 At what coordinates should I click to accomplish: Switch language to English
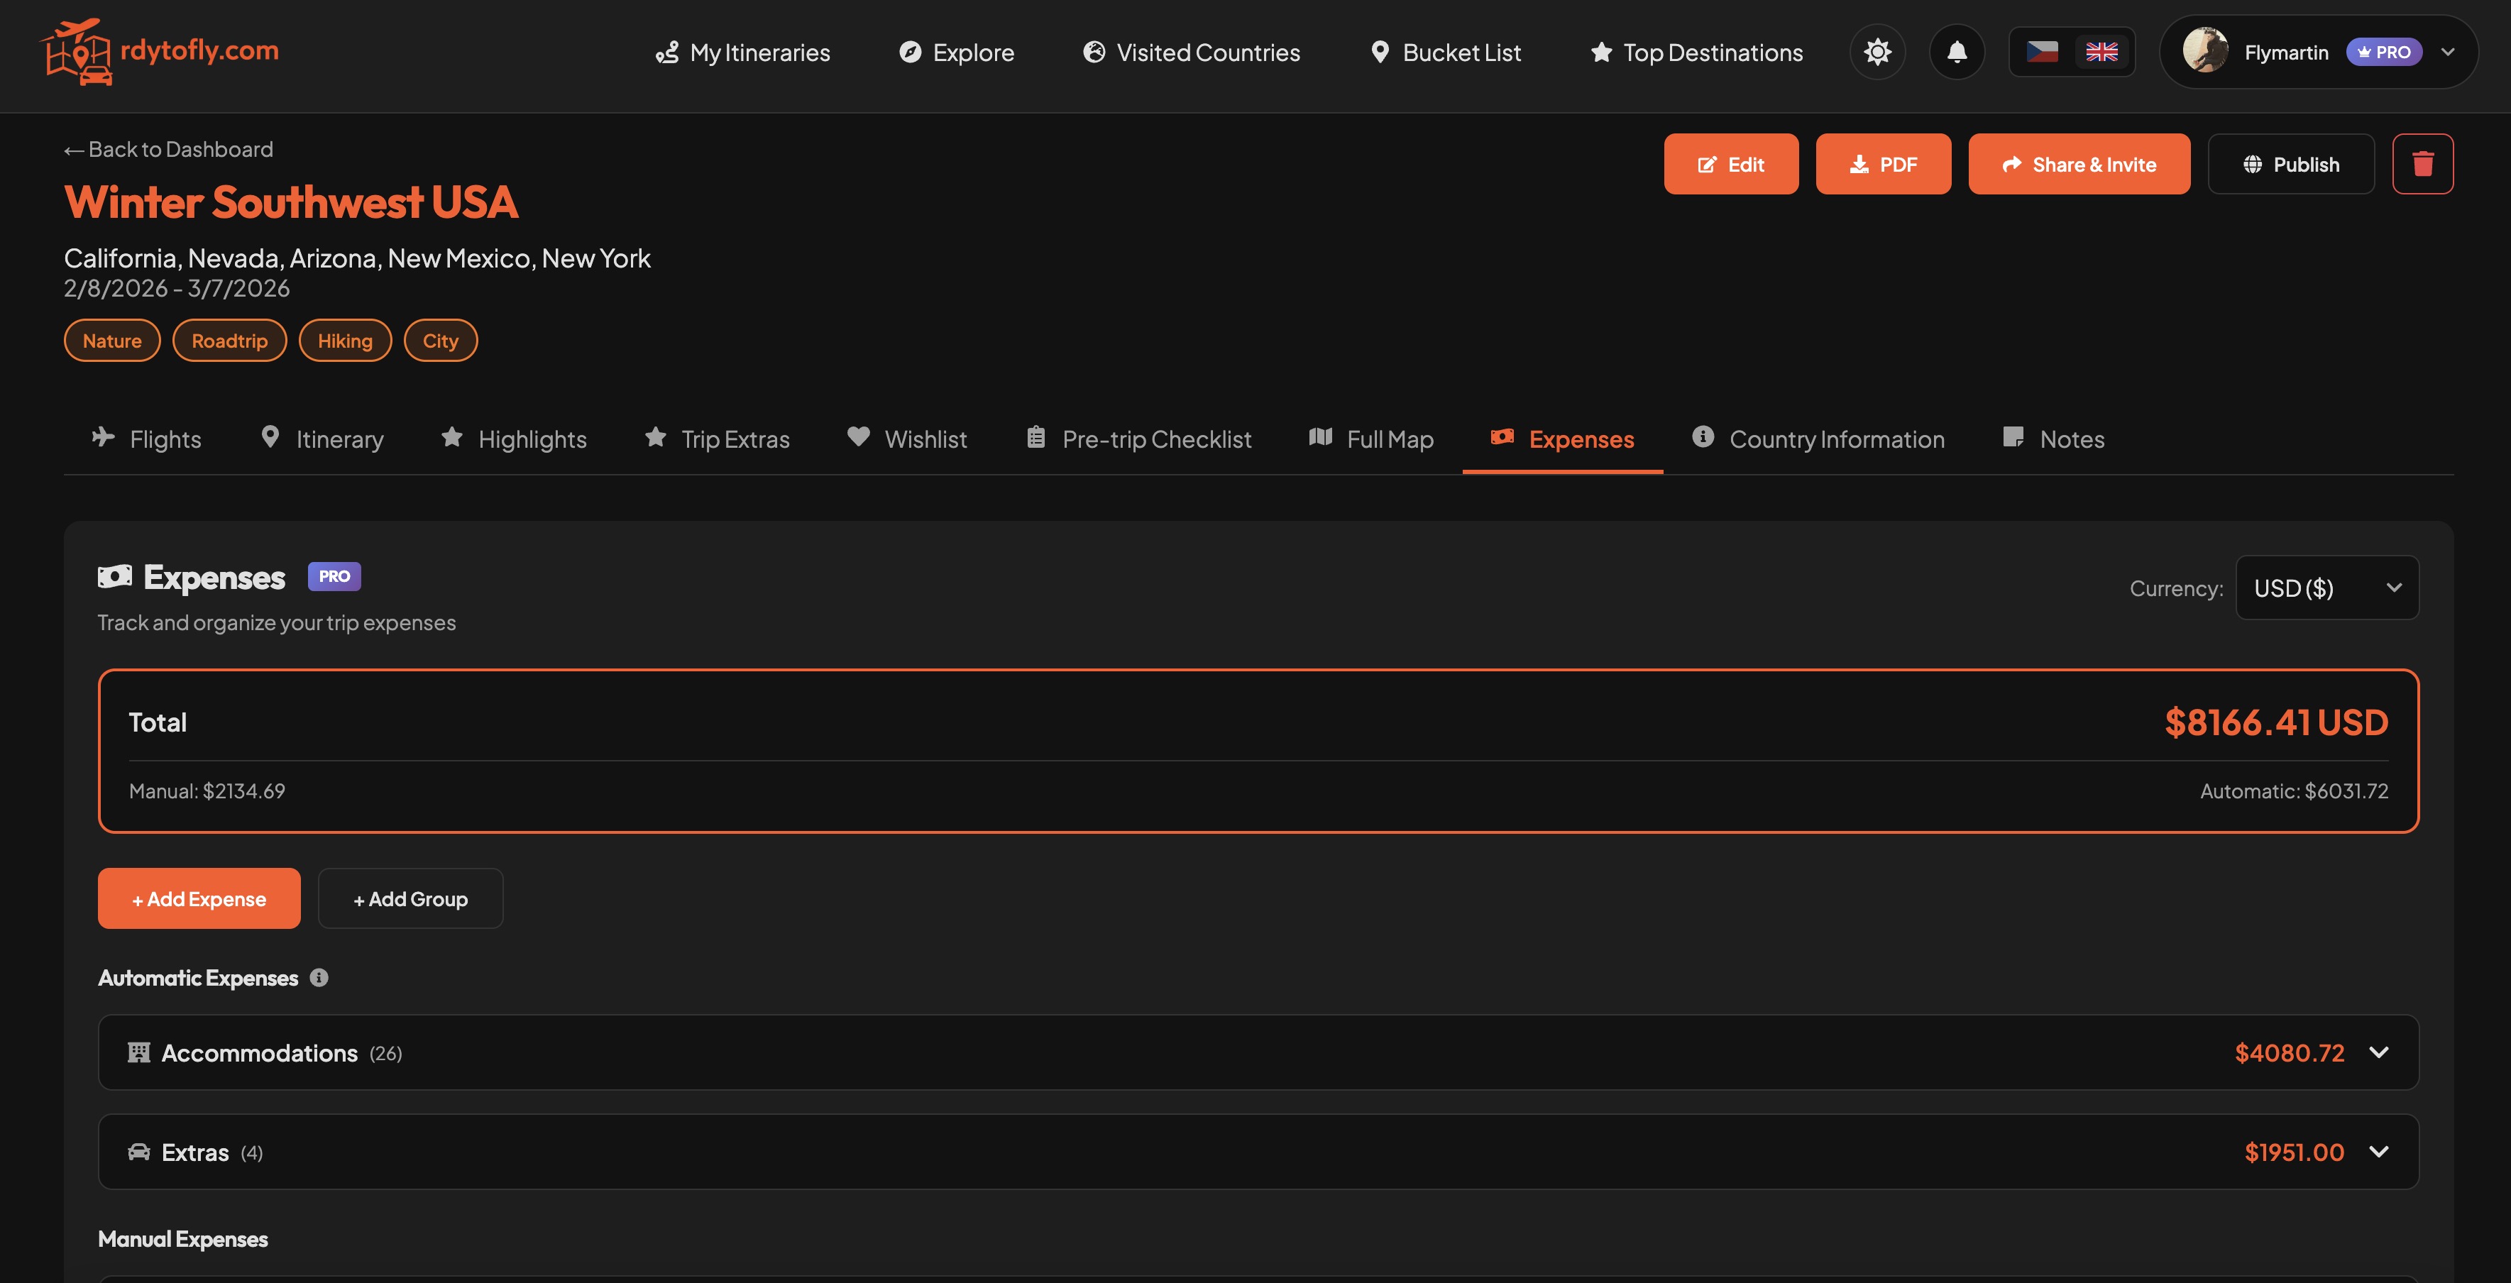click(x=2101, y=52)
